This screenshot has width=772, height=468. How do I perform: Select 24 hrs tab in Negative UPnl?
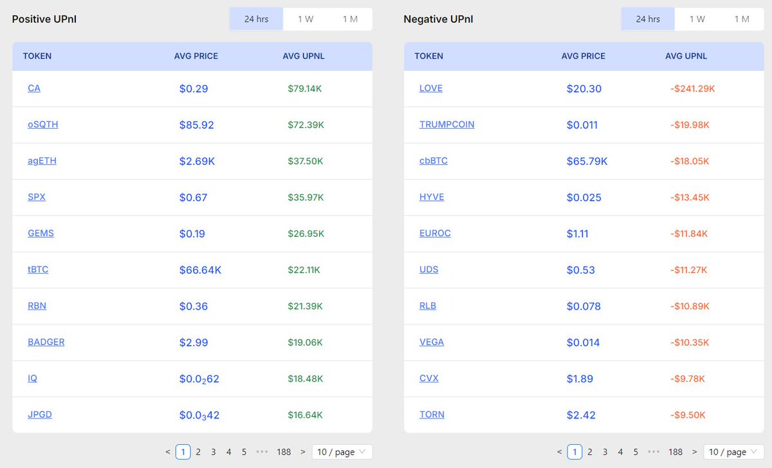(x=648, y=19)
